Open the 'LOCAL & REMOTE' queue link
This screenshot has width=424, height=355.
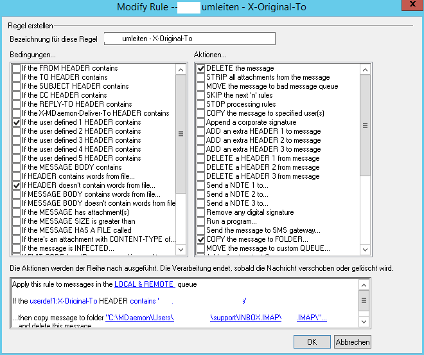(x=144, y=284)
